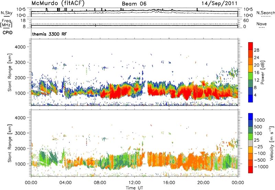Click the 'Nave' legend label

262,24
